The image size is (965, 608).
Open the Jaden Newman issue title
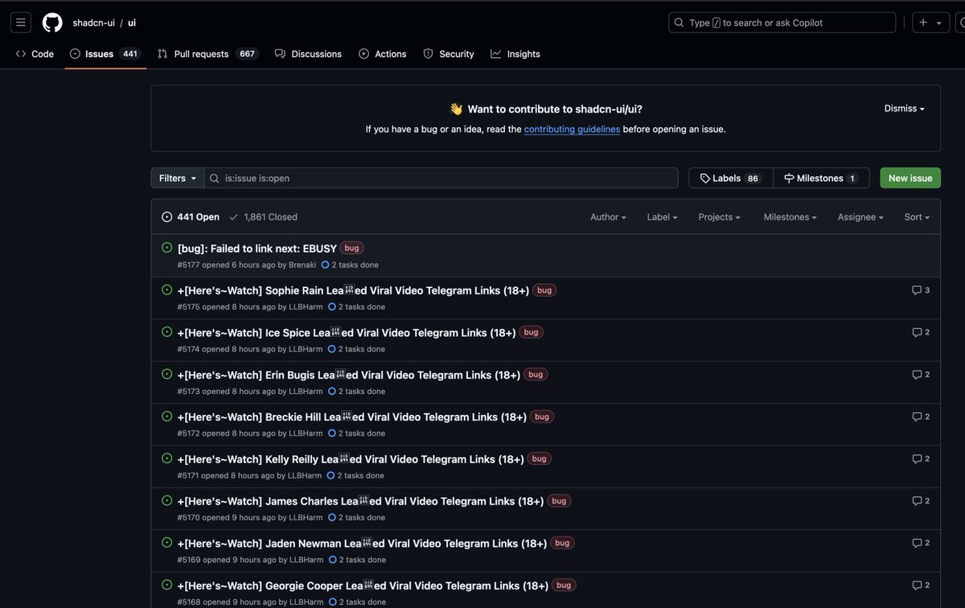pyautogui.click(x=362, y=544)
